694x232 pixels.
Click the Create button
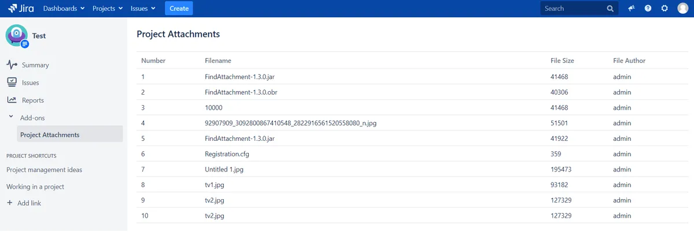(179, 9)
